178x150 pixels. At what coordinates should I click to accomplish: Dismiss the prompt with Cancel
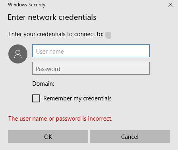pyautogui.click(x=130, y=137)
